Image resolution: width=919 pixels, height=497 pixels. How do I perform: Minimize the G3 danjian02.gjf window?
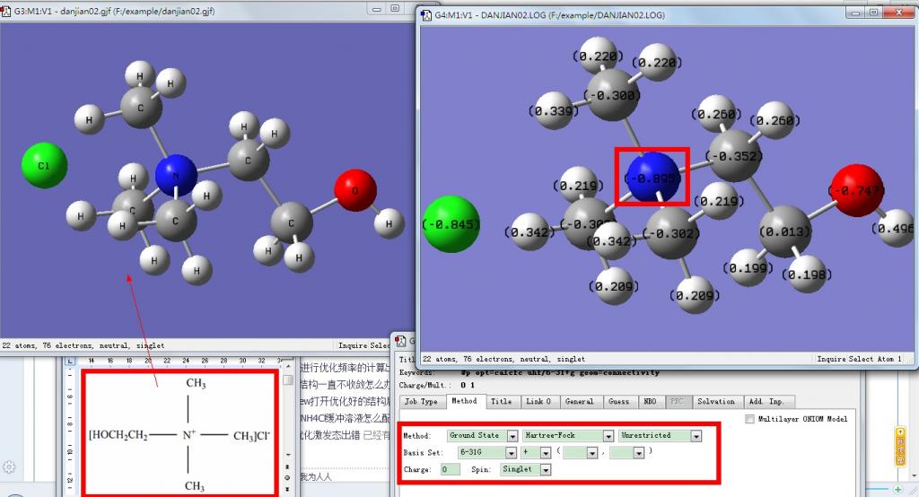376,9
